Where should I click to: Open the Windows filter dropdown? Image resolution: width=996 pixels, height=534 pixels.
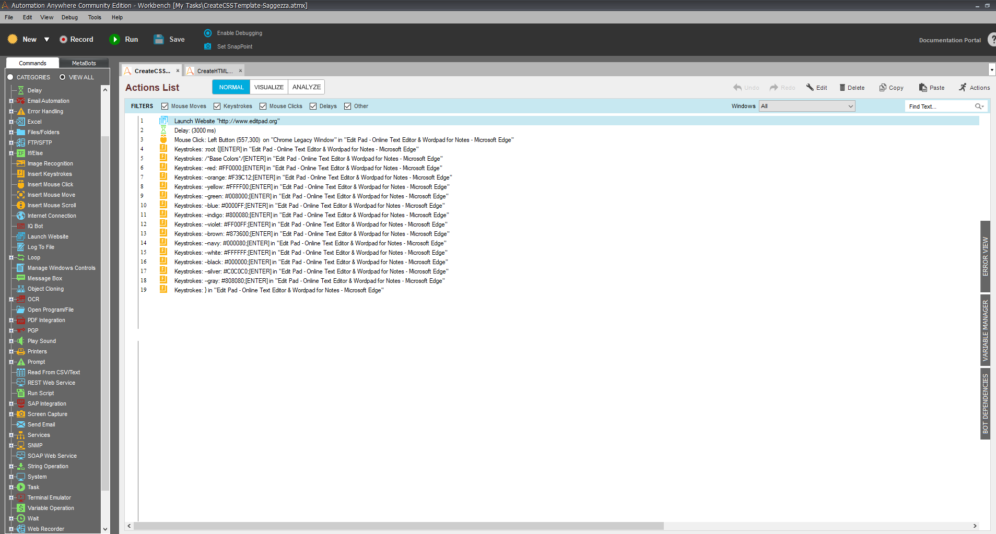[807, 106]
